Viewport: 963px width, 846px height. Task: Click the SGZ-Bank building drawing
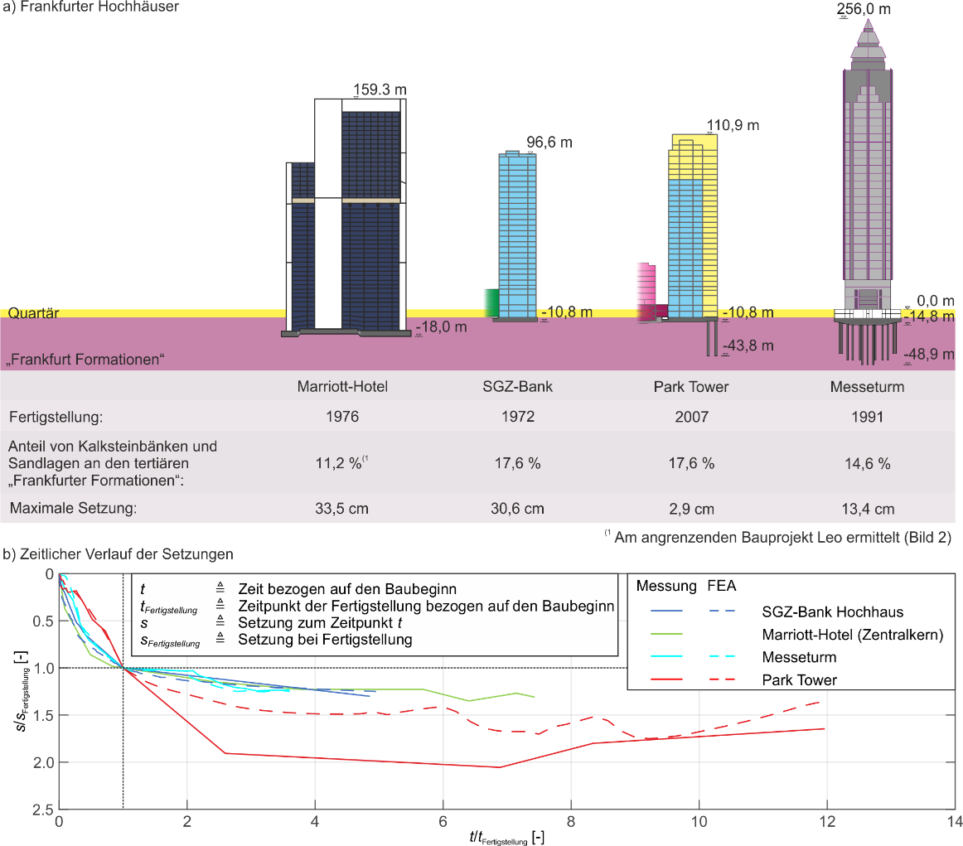511,236
